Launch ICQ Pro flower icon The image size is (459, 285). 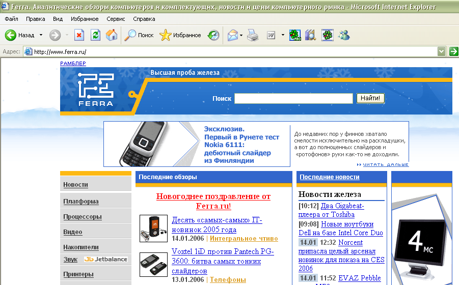click(295, 35)
